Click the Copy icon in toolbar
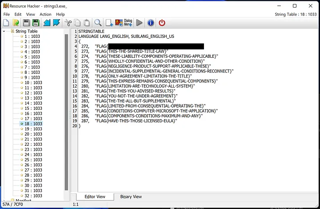Viewport: 320px width, 209px height. [77, 23]
